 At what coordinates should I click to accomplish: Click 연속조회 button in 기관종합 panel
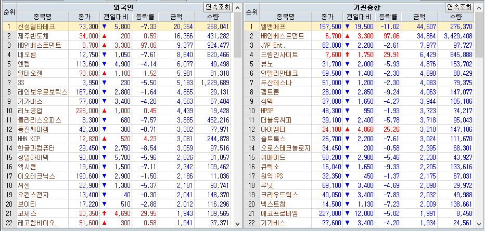[460, 7]
